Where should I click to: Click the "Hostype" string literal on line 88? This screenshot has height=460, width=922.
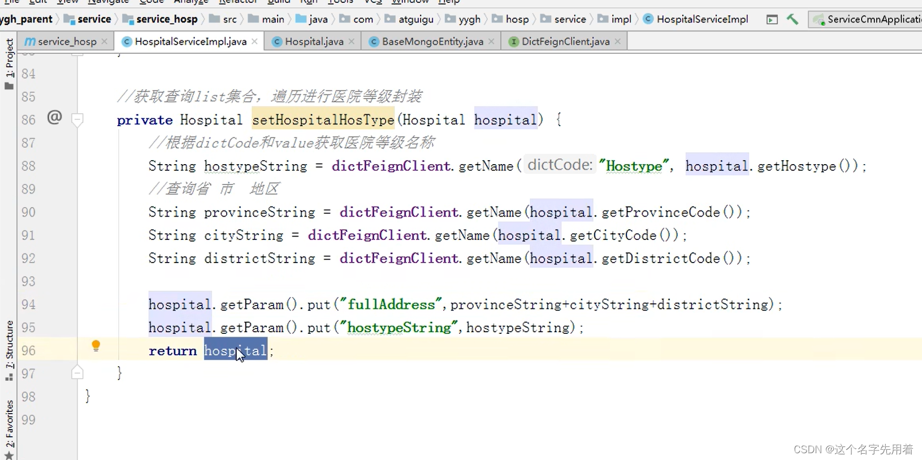click(634, 166)
